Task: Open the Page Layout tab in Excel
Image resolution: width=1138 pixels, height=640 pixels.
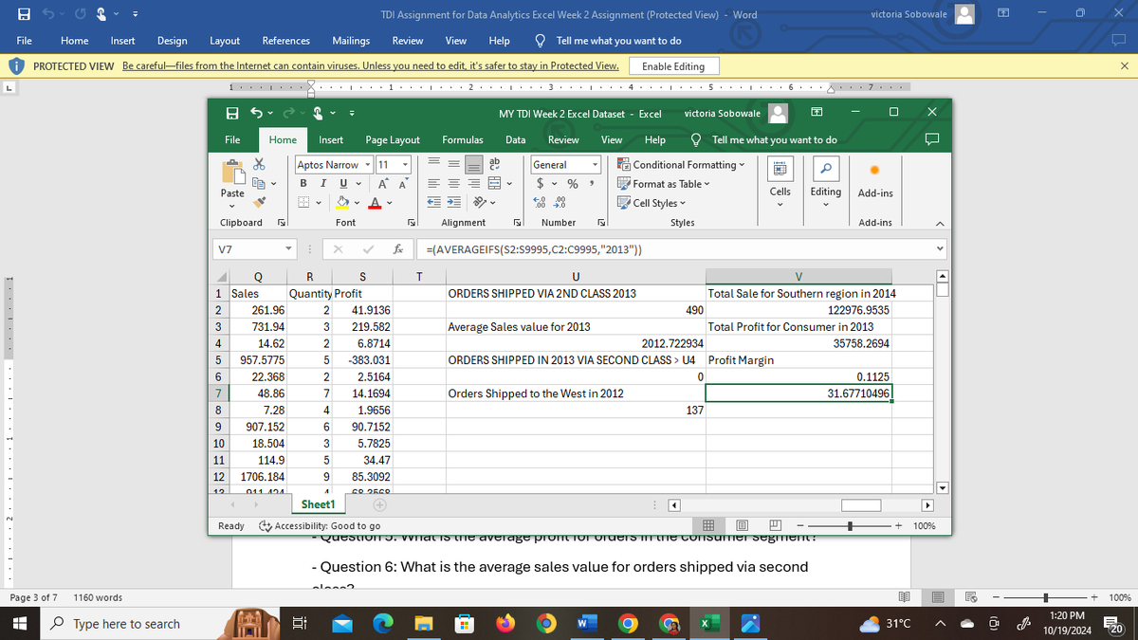Action: coord(393,139)
